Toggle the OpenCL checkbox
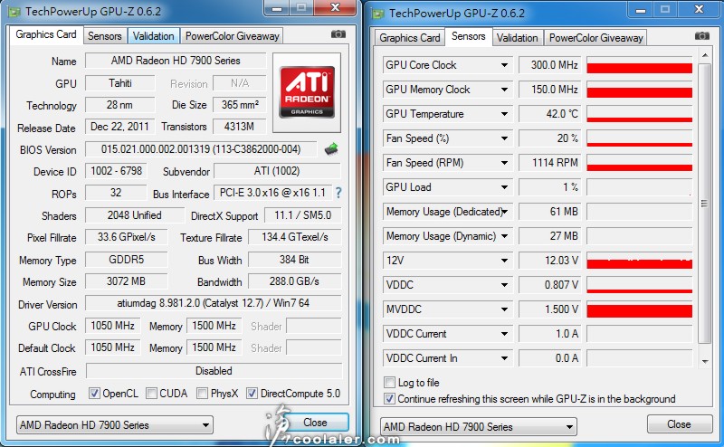Viewport: 724px width, 447px height. [94, 394]
